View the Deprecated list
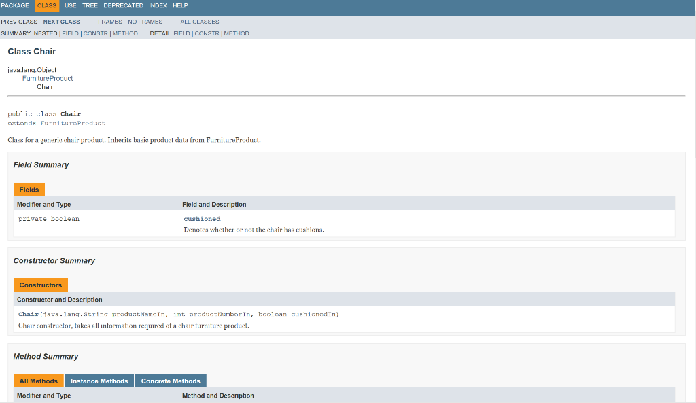The image size is (696, 403). 123,5
